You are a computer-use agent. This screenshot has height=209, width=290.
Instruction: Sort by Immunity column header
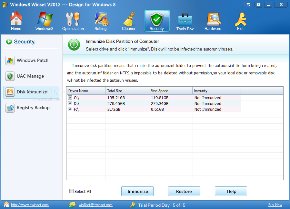pyautogui.click(x=216, y=91)
